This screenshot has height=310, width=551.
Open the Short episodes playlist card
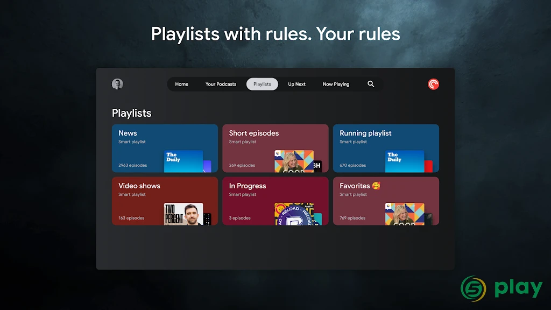[x=275, y=149]
